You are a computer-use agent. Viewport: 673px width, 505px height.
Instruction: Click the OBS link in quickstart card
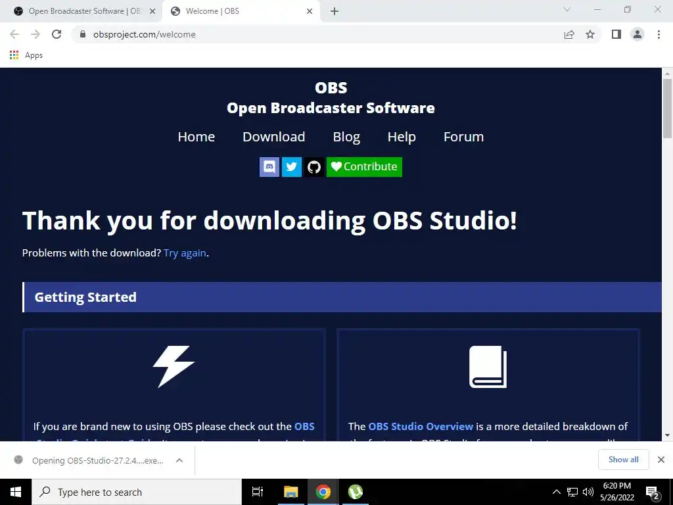point(304,426)
